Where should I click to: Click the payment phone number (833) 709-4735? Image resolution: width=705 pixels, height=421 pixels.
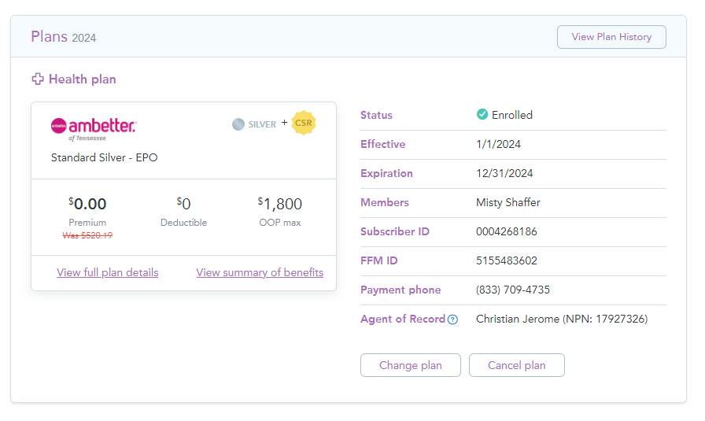pos(512,290)
